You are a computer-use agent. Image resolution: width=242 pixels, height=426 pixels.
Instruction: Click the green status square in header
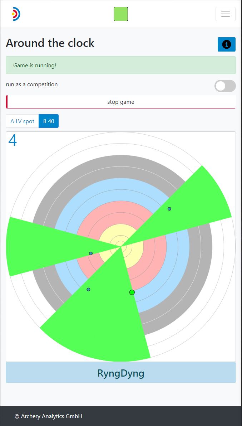coord(121,14)
